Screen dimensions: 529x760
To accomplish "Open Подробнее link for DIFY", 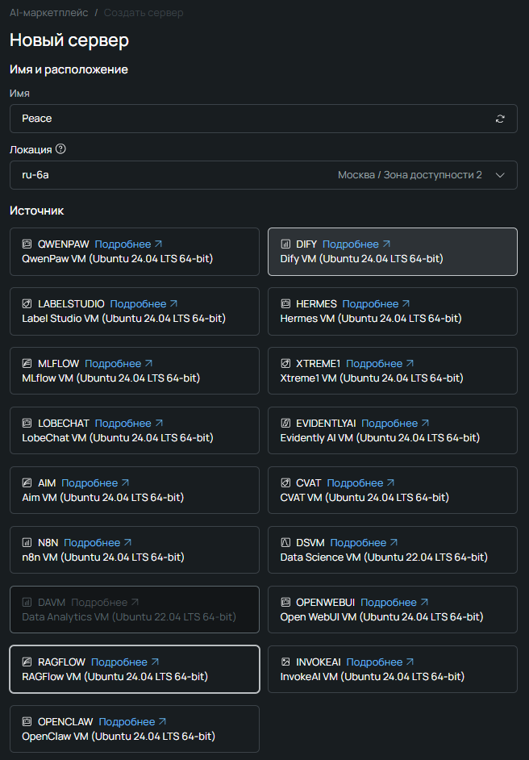I will click(356, 244).
